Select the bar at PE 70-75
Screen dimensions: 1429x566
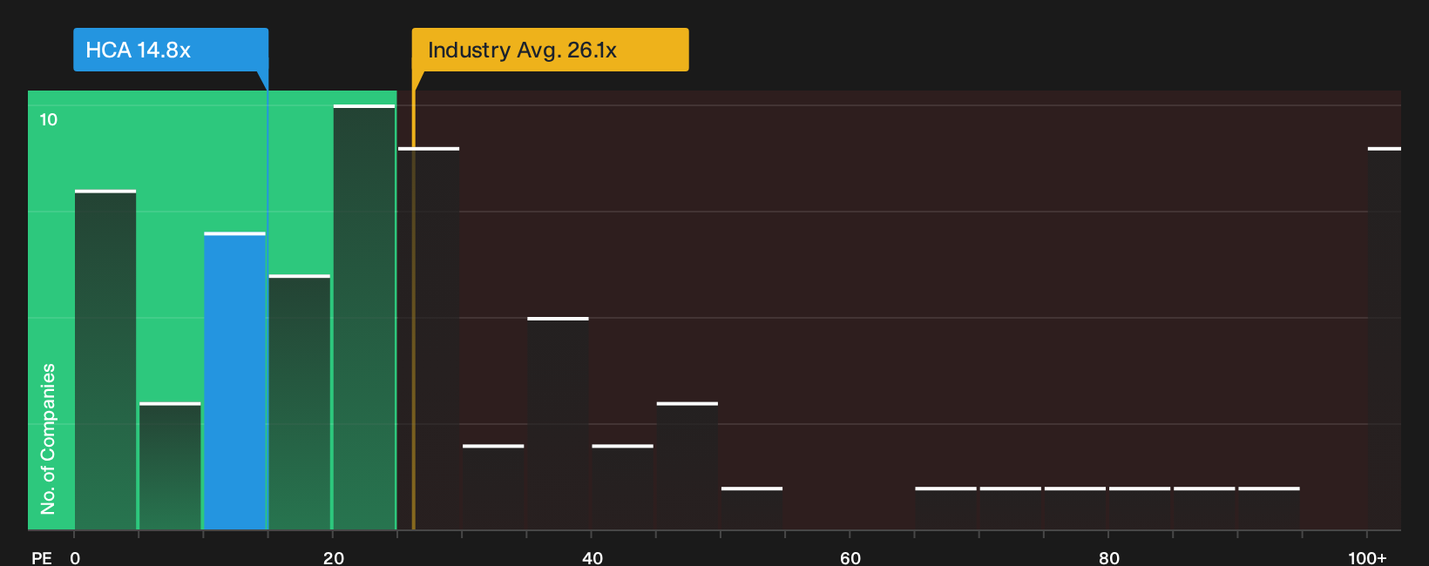click(x=1010, y=509)
